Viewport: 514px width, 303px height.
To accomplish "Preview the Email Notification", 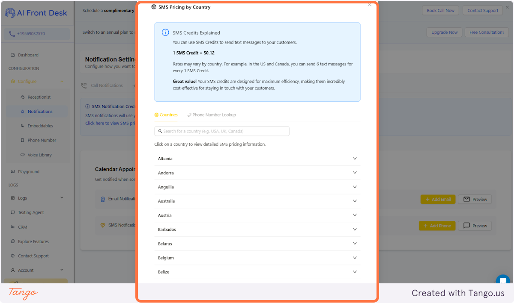I will pos(475,199).
